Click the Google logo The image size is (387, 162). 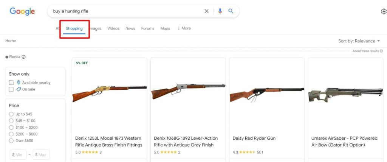click(22, 11)
